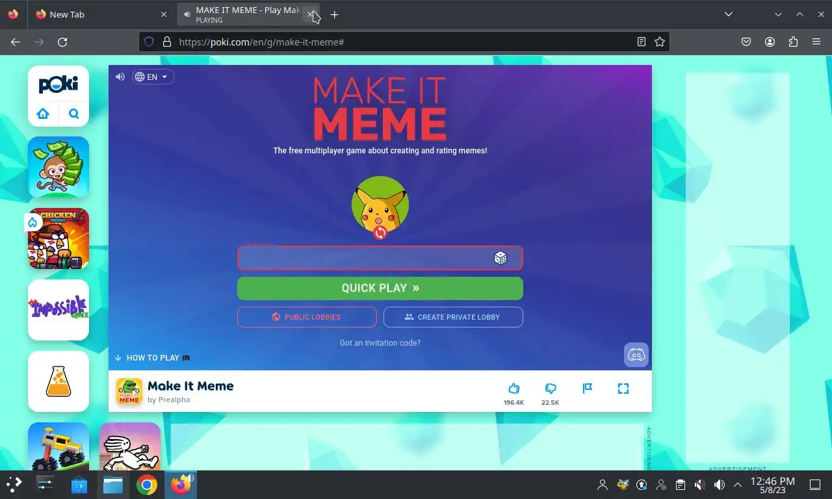Image resolution: width=832 pixels, height=499 pixels.
Task: Open the flask alchemy game tile
Action: [58, 381]
